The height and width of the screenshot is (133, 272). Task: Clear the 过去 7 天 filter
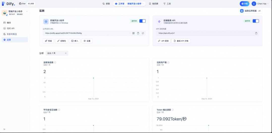(x=66, y=53)
